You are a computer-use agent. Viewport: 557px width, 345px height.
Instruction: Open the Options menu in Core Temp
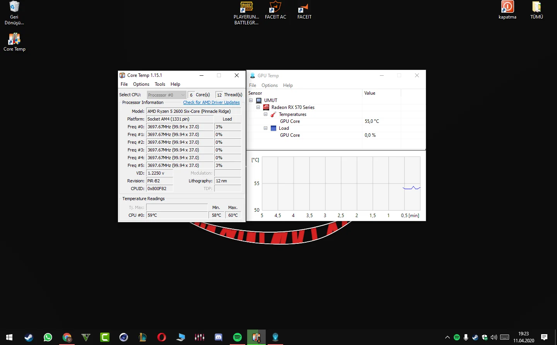point(141,84)
